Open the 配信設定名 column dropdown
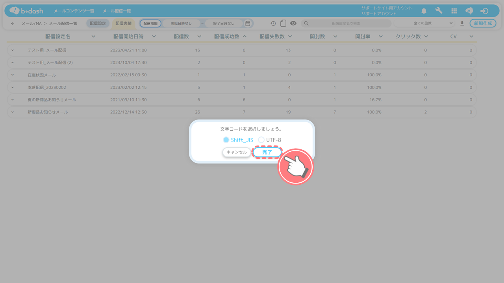This screenshot has width=504, height=283. click(x=93, y=37)
